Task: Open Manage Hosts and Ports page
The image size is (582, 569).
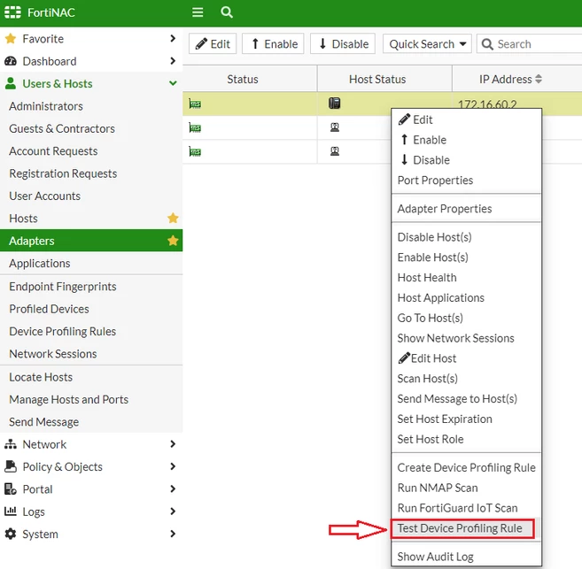Action: click(x=91, y=399)
